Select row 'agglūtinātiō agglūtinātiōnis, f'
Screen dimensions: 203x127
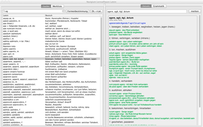[51, 87]
